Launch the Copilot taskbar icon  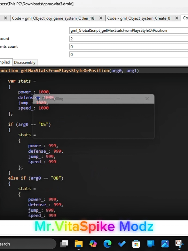point(93,244)
